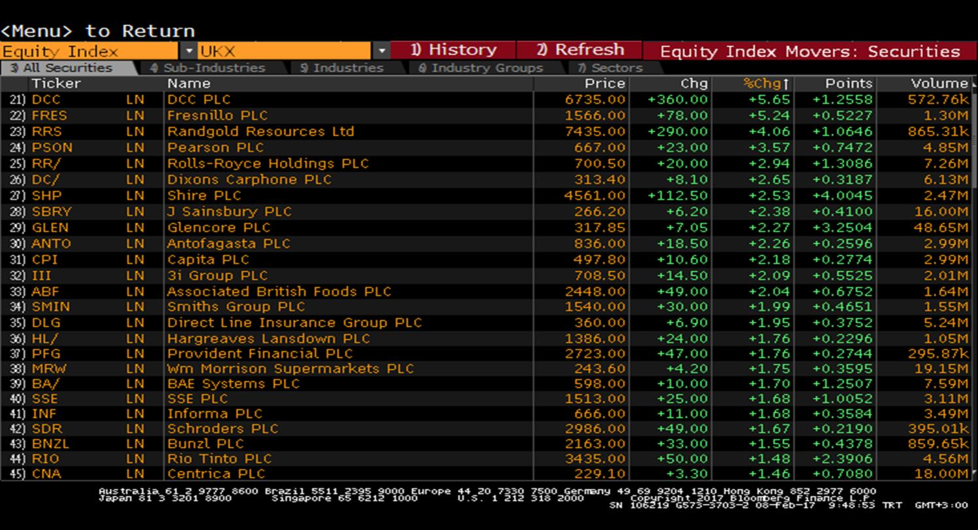Select the FRES ticker
This screenshot has height=530, width=978.
click(x=49, y=116)
